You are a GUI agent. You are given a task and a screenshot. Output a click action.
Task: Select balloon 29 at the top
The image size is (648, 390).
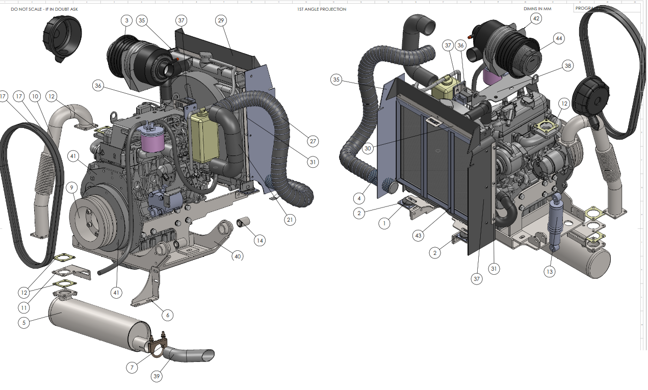[x=221, y=21]
